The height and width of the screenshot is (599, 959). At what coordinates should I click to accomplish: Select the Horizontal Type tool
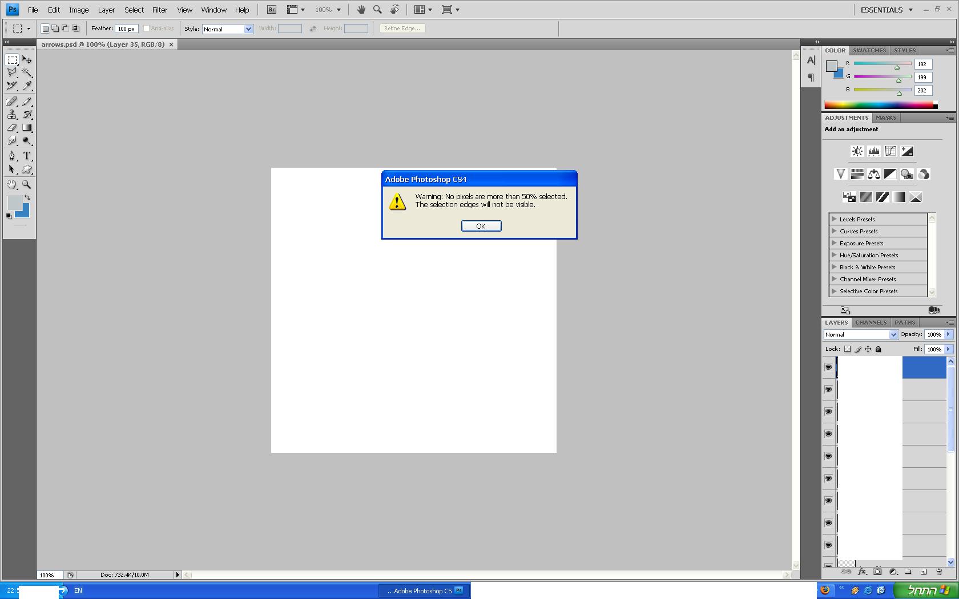tap(27, 156)
